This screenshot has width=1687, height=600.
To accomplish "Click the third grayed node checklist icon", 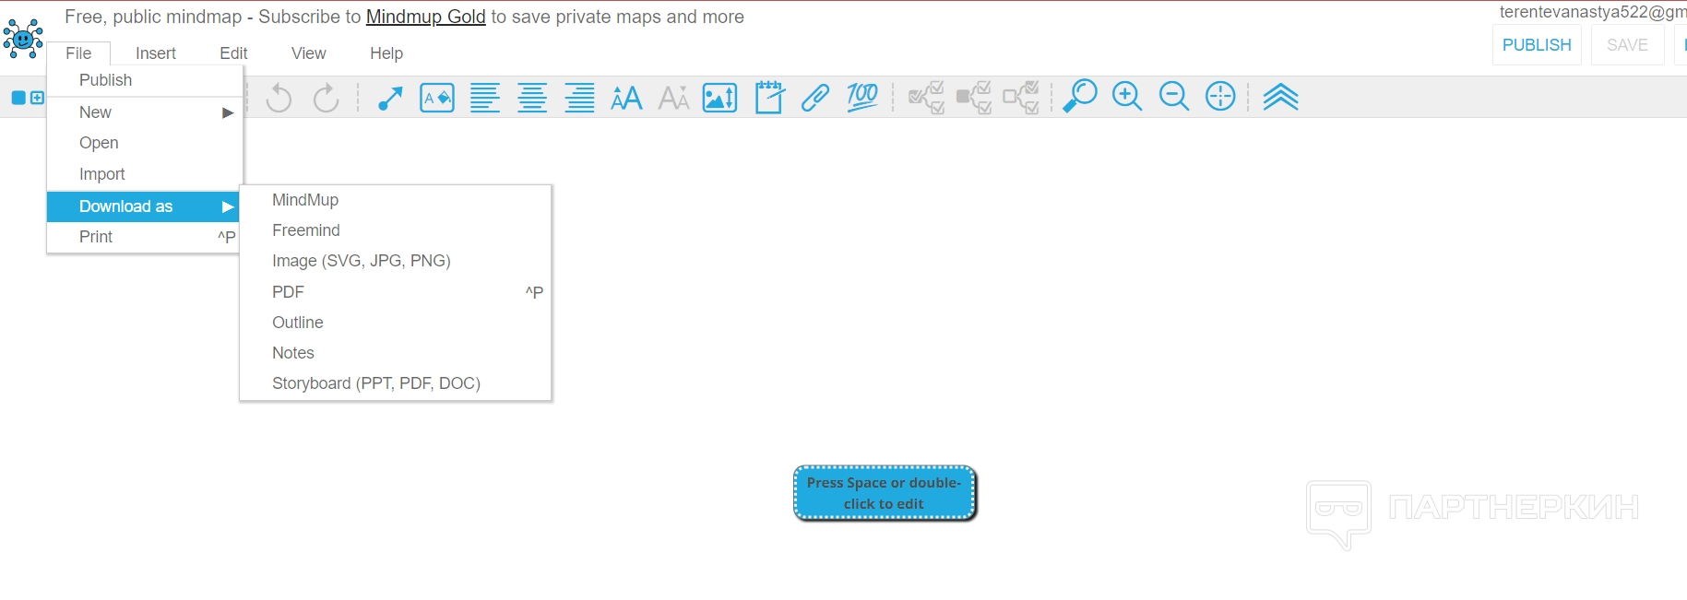I will click(1021, 97).
